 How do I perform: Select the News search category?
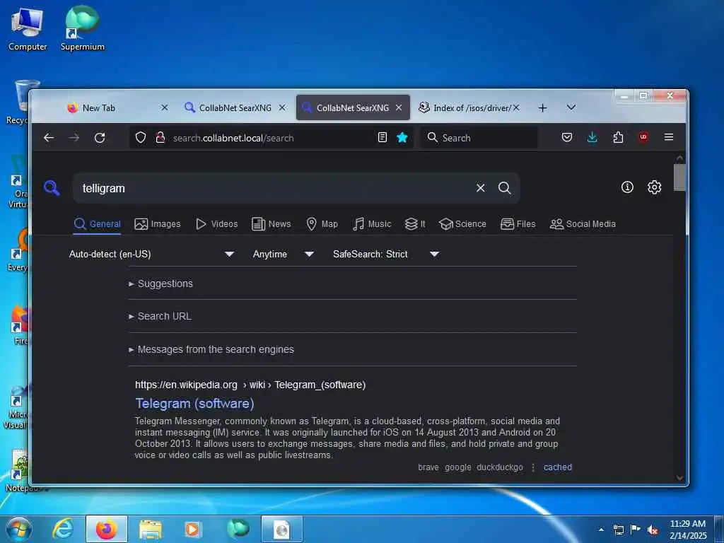point(271,224)
